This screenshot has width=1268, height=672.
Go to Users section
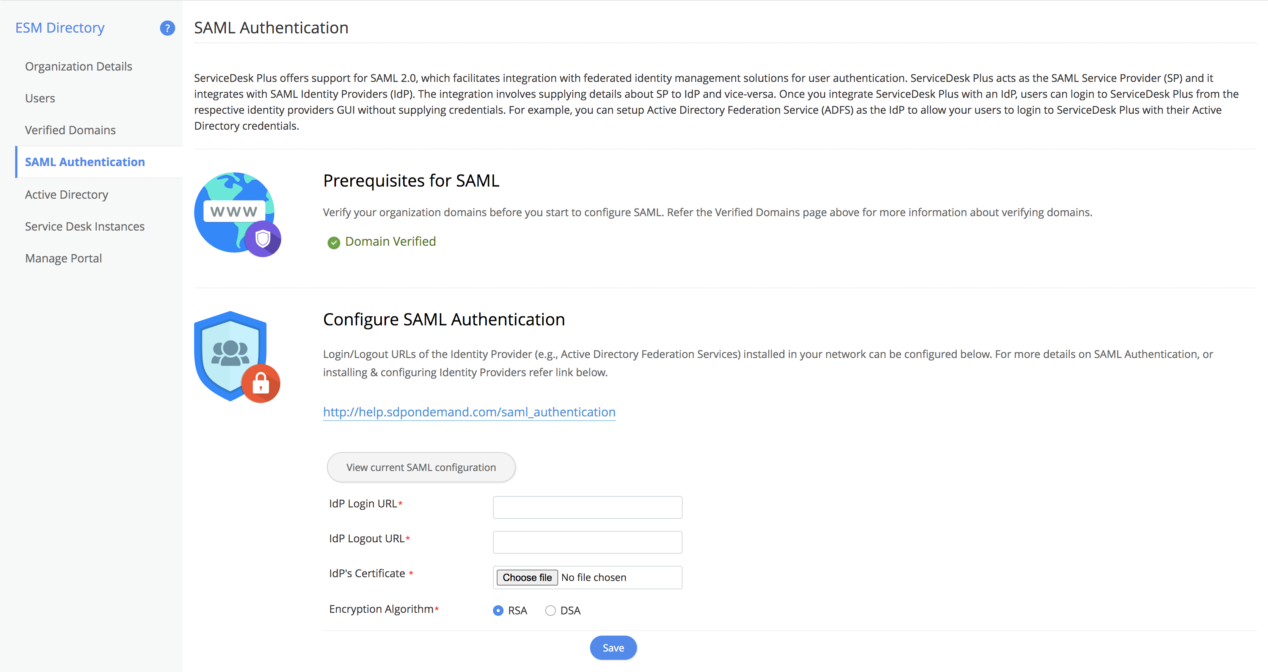(40, 99)
